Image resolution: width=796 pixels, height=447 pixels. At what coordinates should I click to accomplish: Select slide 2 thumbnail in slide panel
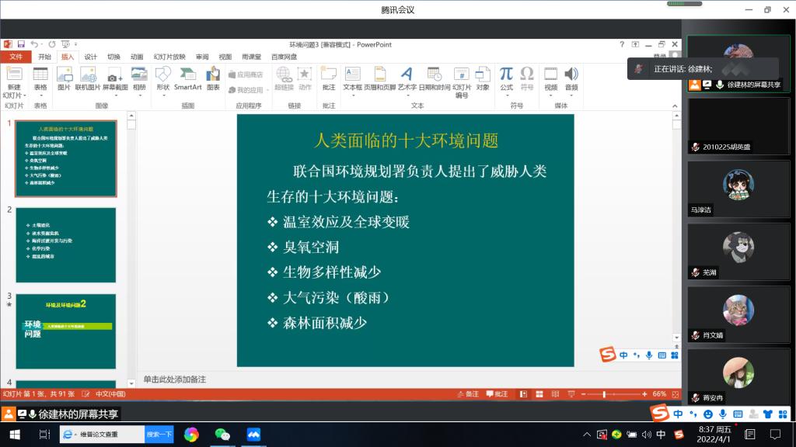65,244
